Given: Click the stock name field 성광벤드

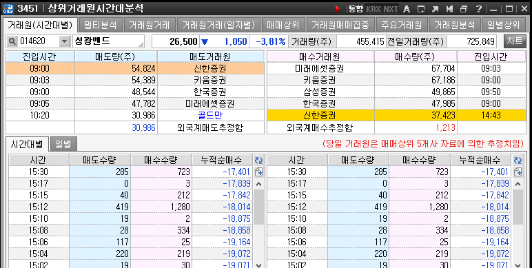Looking at the screenshot, I should click(x=108, y=41).
